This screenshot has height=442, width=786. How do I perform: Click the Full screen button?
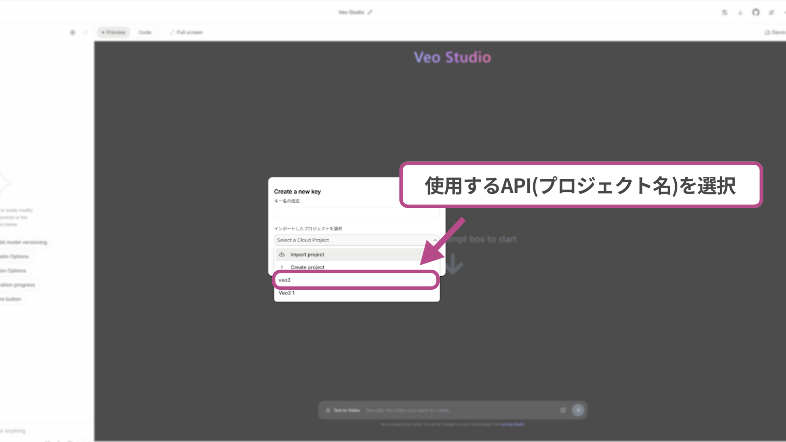point(186,32)
